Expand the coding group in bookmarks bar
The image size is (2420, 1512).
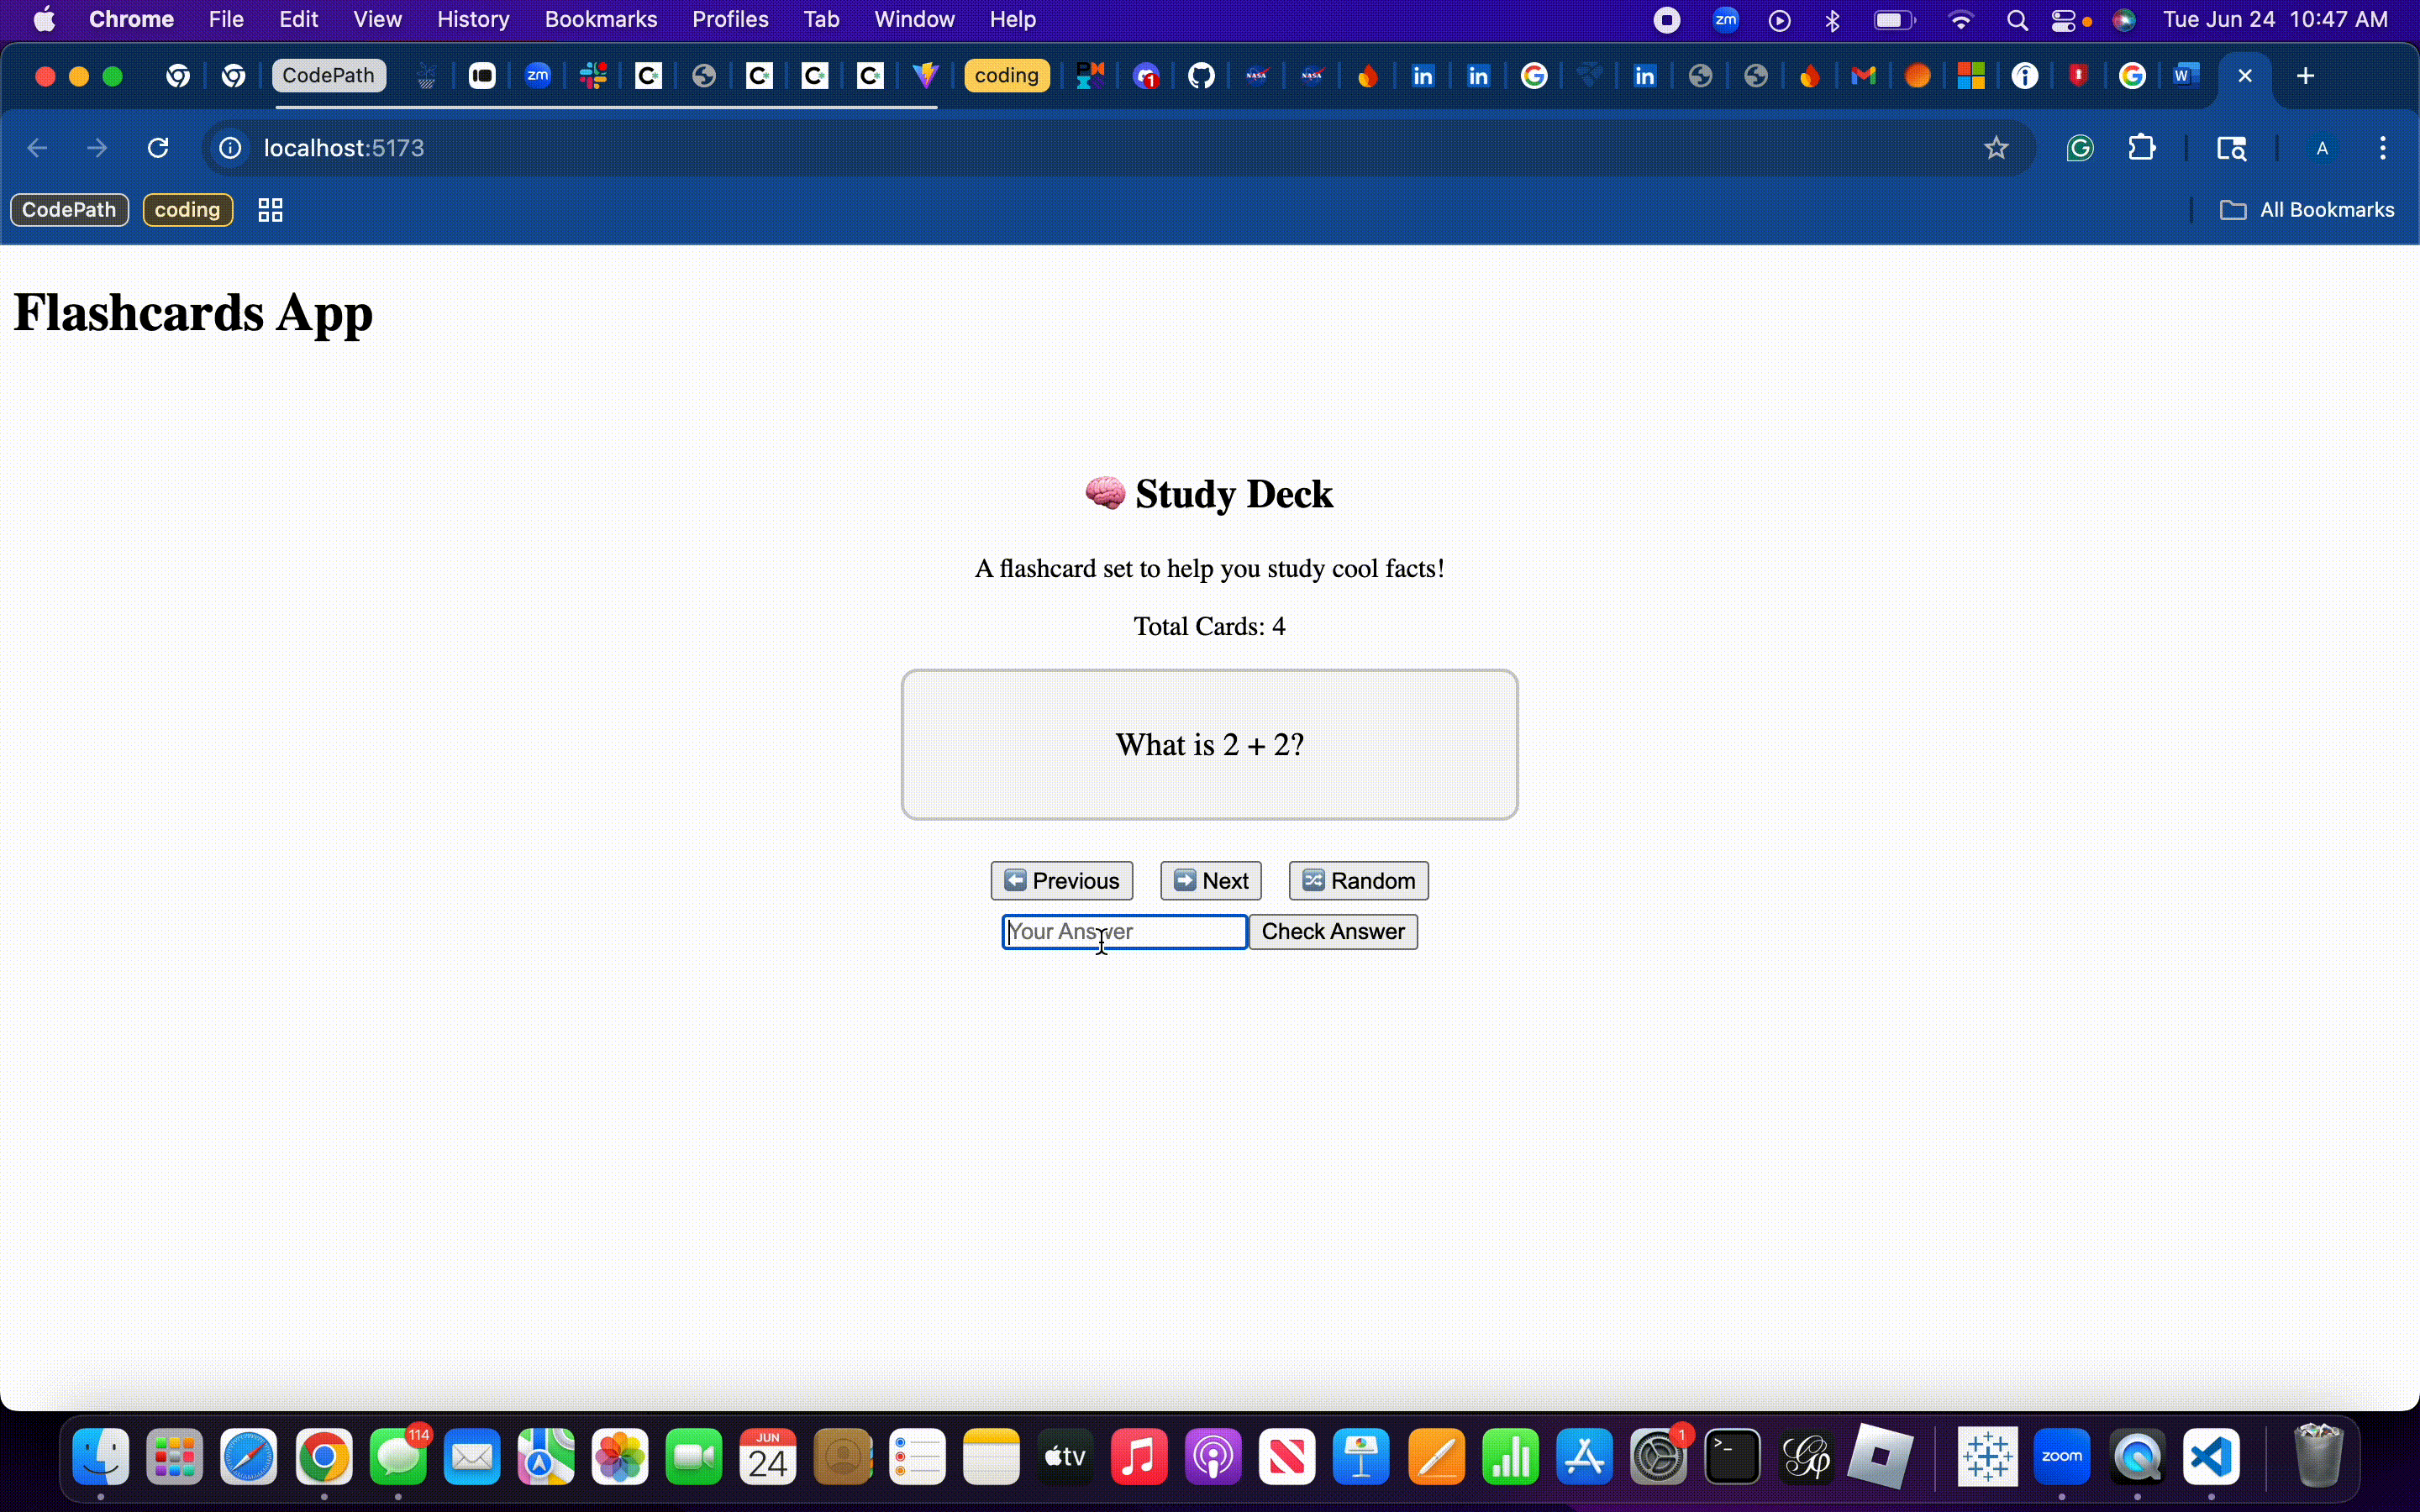click(x=187, y=209)
